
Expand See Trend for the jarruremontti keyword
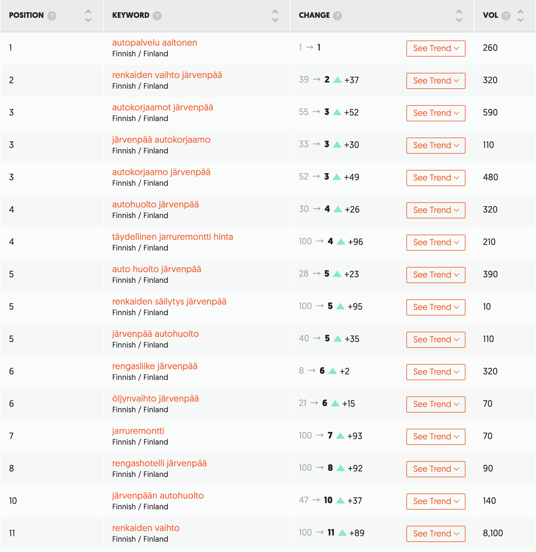pos(435,437)
